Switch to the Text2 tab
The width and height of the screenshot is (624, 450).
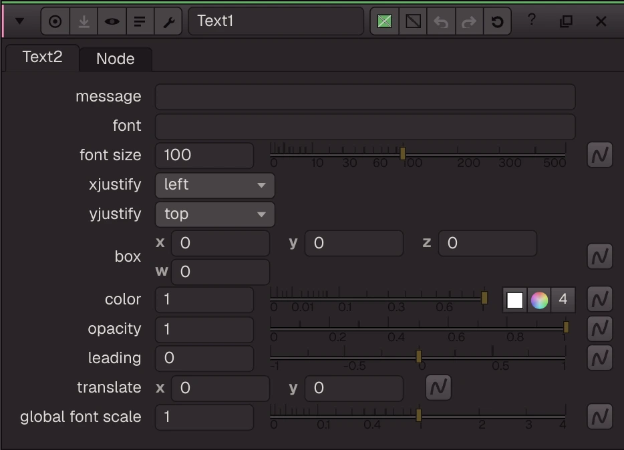click(42, 57)
